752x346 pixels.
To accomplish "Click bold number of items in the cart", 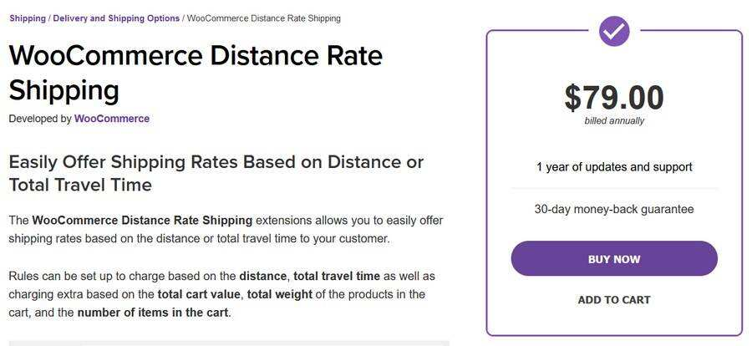I will tap(153, 313).
